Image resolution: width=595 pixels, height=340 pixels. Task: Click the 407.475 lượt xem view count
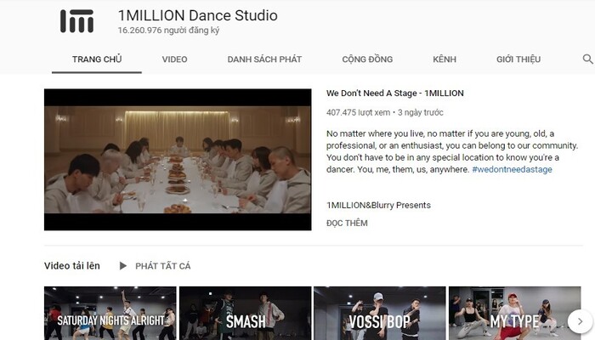tap(358, 113)
